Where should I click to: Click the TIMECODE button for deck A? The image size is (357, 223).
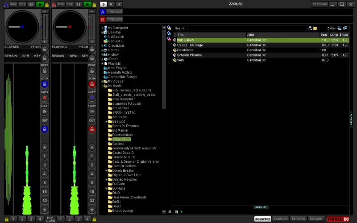click(114, 12)
